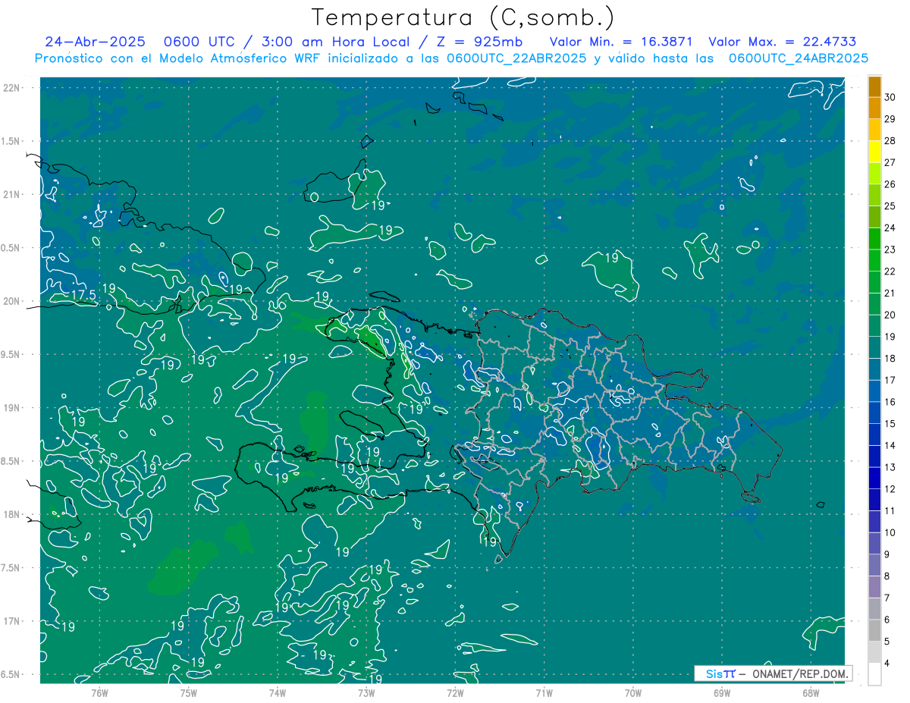Click the longitude axis label '70W'

pos(633,692)
